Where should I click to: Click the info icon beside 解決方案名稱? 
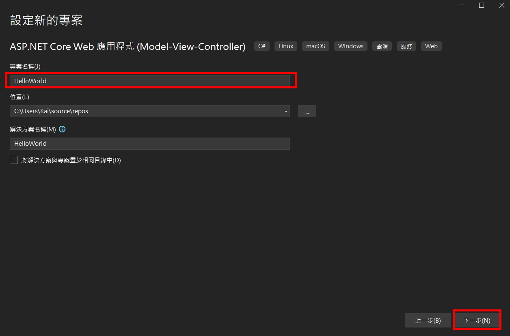[x=62, y=129]
